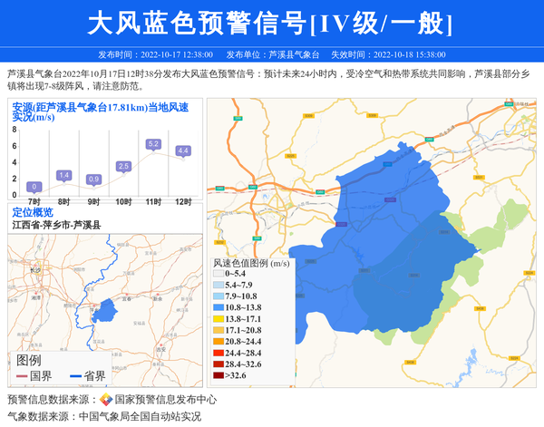544x427 pixels.
Task: Click 长沙 city on the overview map
Action: click(36, 270)
